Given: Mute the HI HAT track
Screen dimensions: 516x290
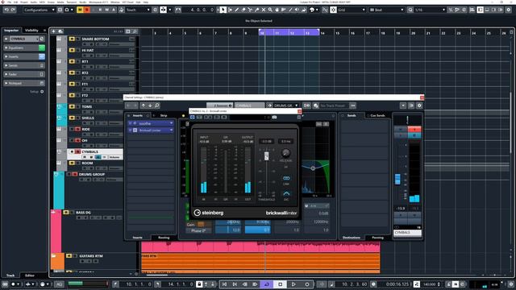Looking at the screenshot, I should (72, 50).
